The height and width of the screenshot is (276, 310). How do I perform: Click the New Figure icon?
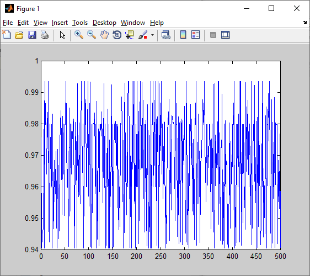[7, 35]
